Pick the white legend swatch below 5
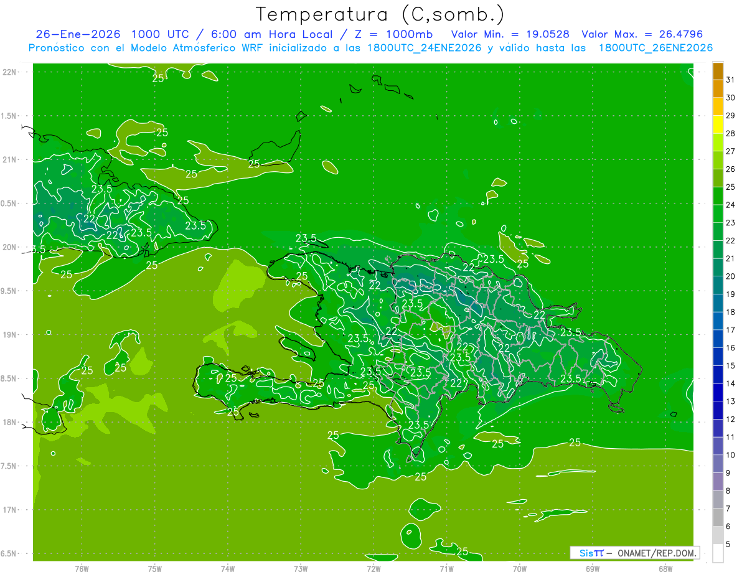This screenshot has height=577, width=747. (x=718, y=553)
